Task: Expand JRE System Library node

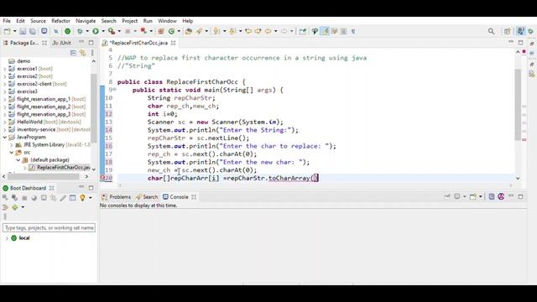Action: point(11,144)
